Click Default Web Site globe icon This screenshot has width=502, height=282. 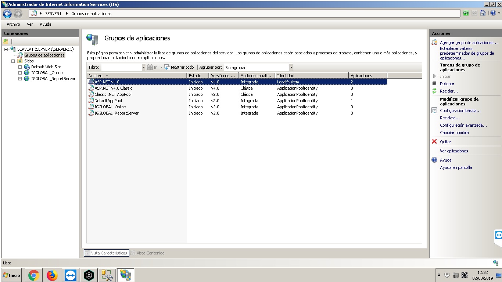click(27, 67)
